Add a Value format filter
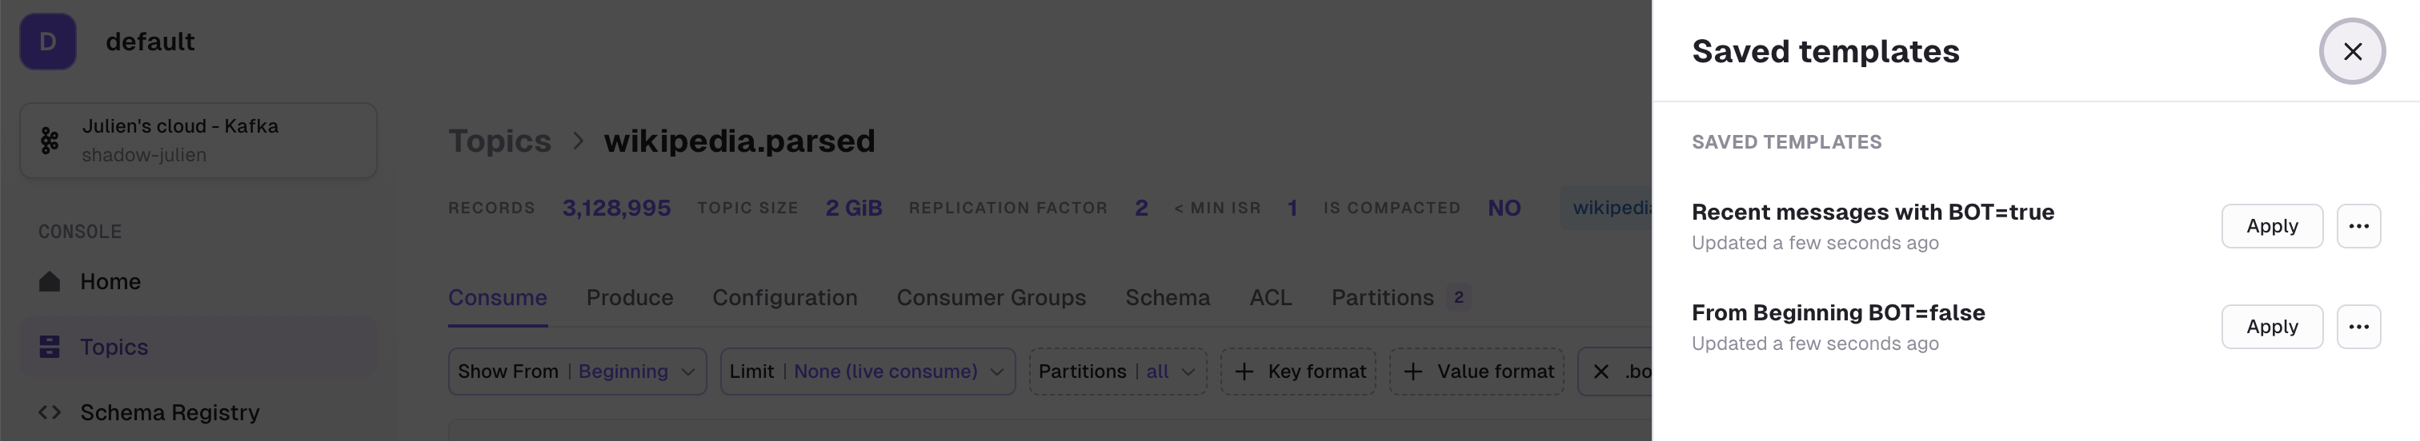Image resolution: width=2420 pixels, height=441 pixels. (1476, 371)
